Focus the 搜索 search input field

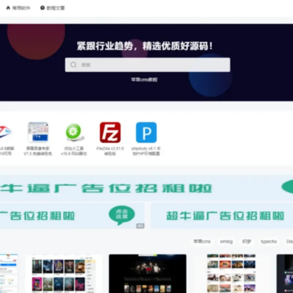[x=148, y=65]
